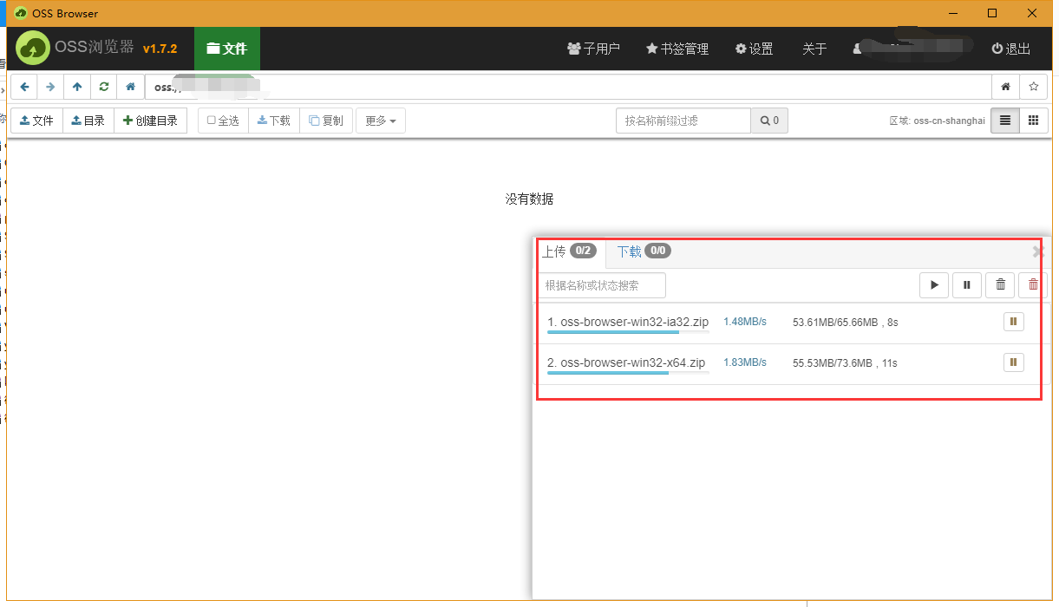Focus the name prefix filter field
1059x607 pixels.
pyautogui.click(x=683, y=121)
